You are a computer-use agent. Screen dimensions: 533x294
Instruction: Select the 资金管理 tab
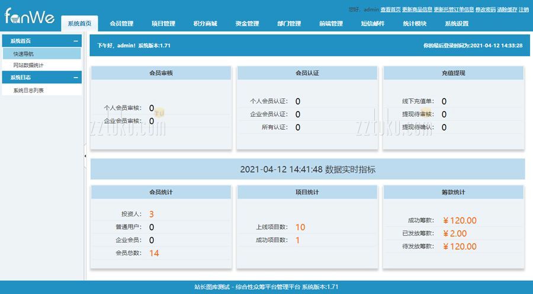(247, 24)
